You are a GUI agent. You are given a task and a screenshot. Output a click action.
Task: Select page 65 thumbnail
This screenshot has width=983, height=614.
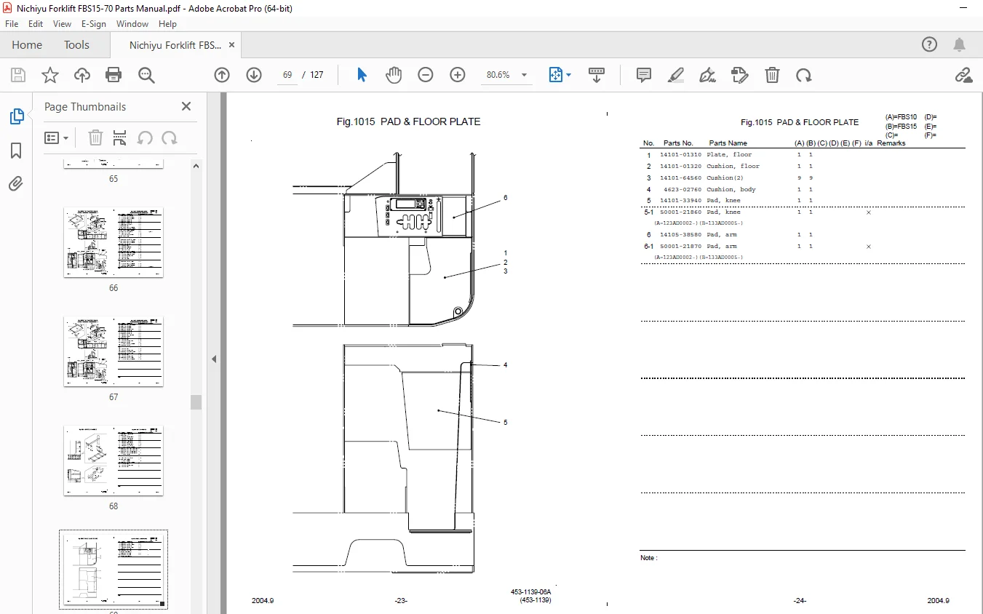[x=114, y=164]
